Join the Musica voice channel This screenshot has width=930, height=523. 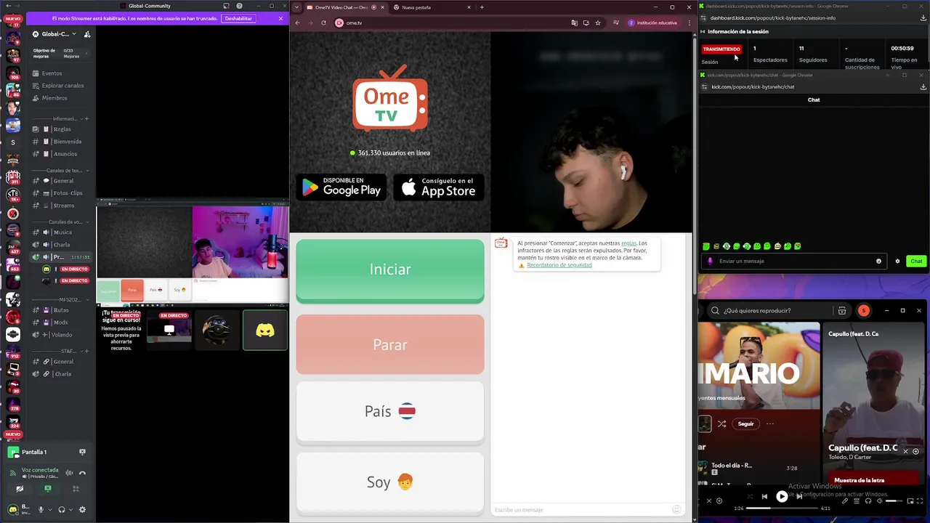click(62, 232)
